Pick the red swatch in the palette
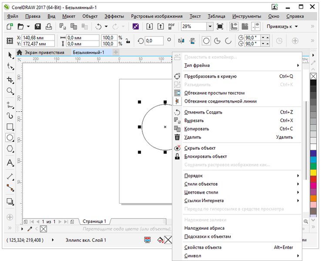Viewport: 322px width, 261px height. 313,179
